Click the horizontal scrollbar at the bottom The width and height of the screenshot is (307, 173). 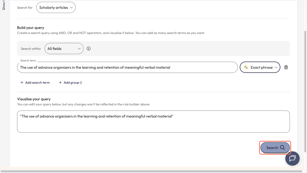click(x=151, y=171)
